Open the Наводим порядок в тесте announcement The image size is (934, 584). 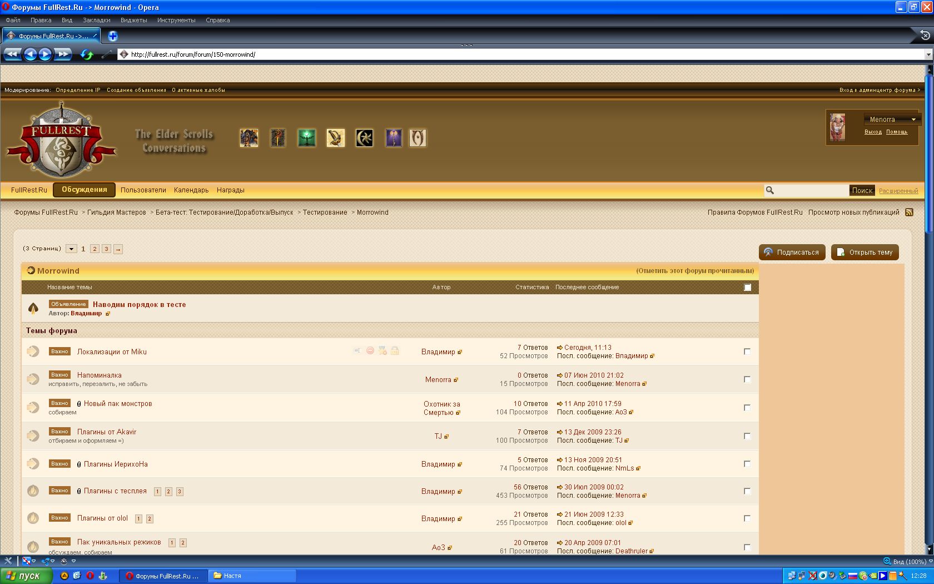click(140, 304)
